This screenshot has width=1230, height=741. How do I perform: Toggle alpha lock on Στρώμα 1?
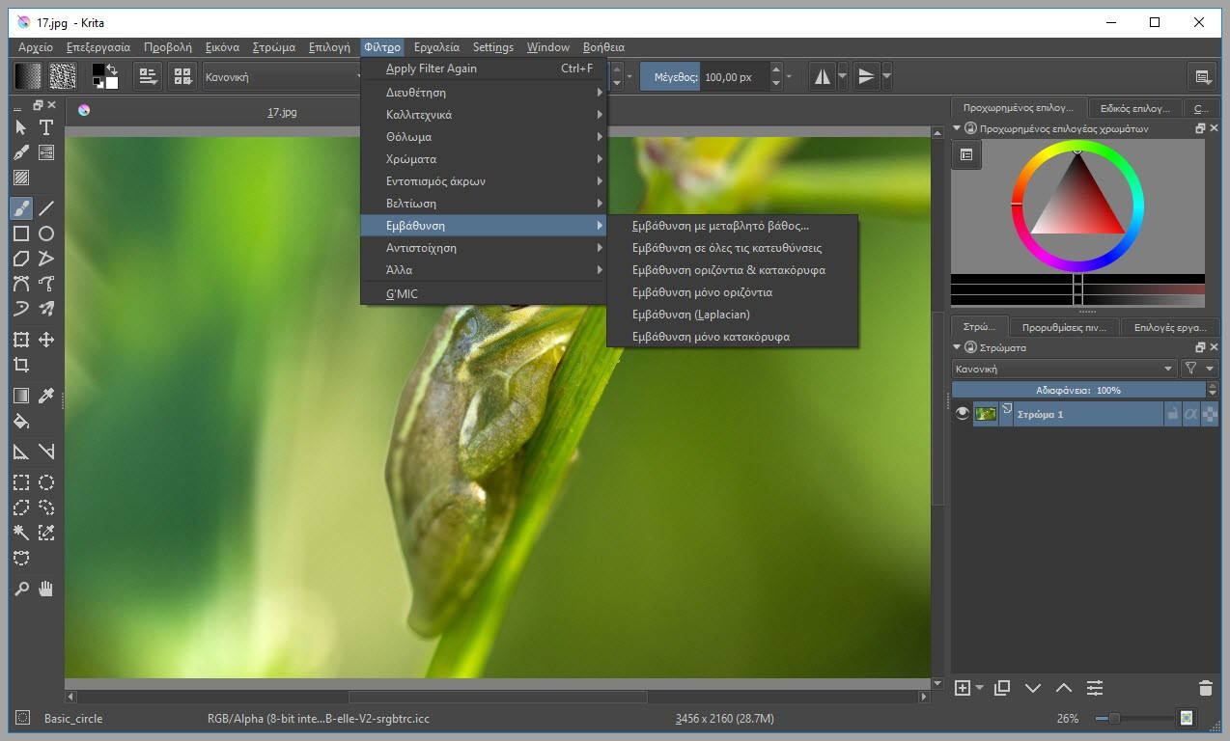pyautogui.click(x=1191, y=413)
